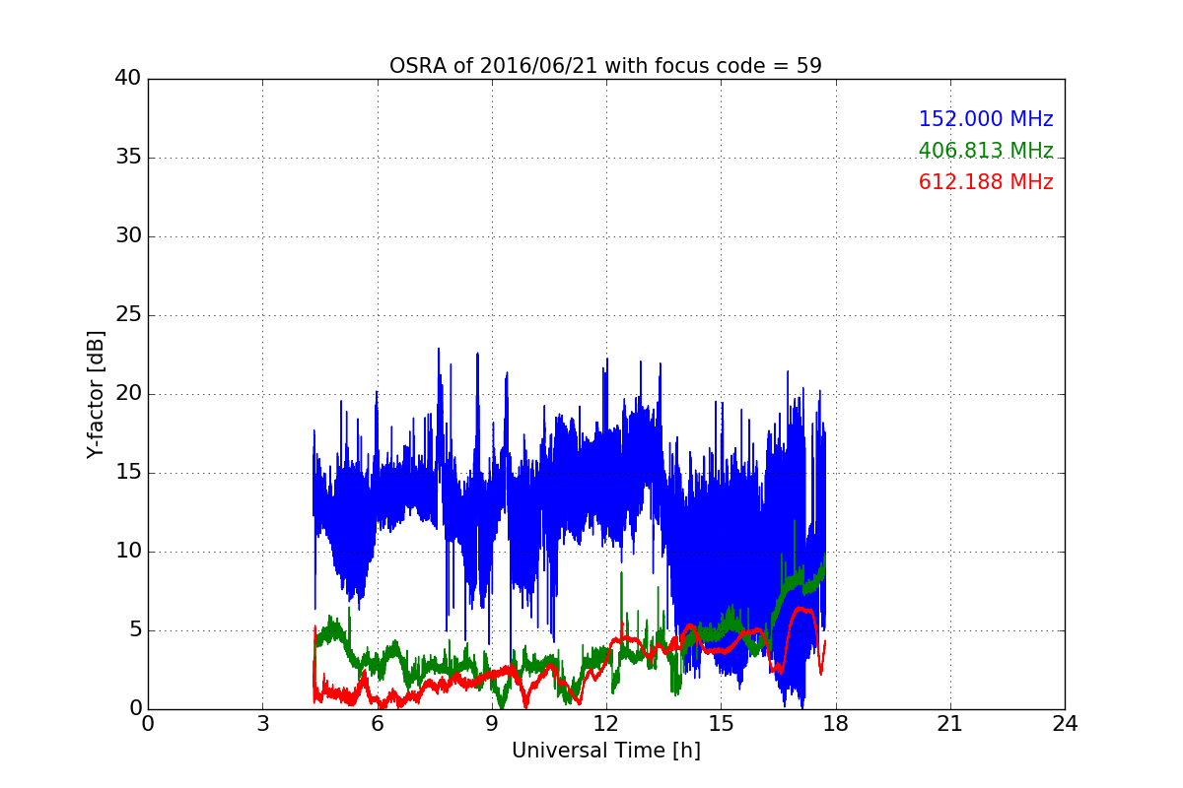This screenshot has width=1183, height=788.
Task: Click the y-axis tick label 15
Action: 128,473
